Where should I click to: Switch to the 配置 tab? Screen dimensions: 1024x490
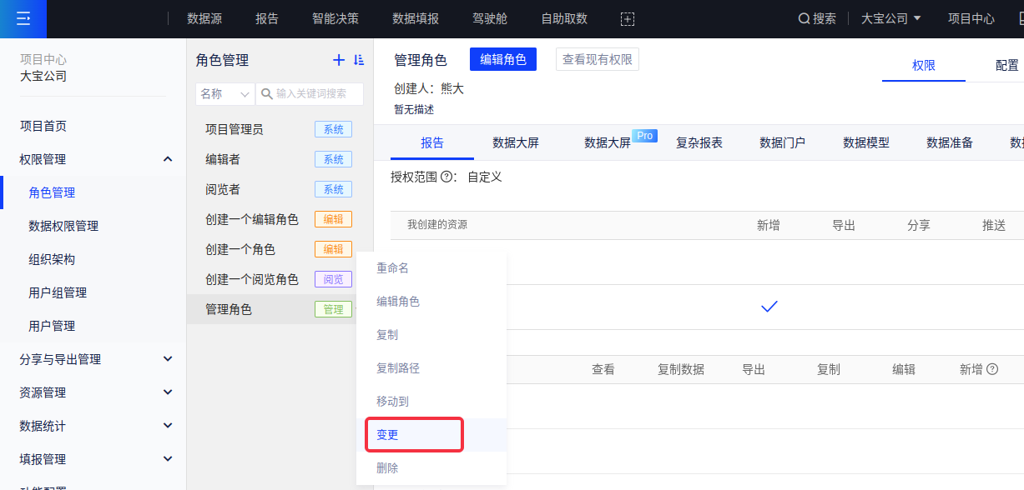point(1006,65)
